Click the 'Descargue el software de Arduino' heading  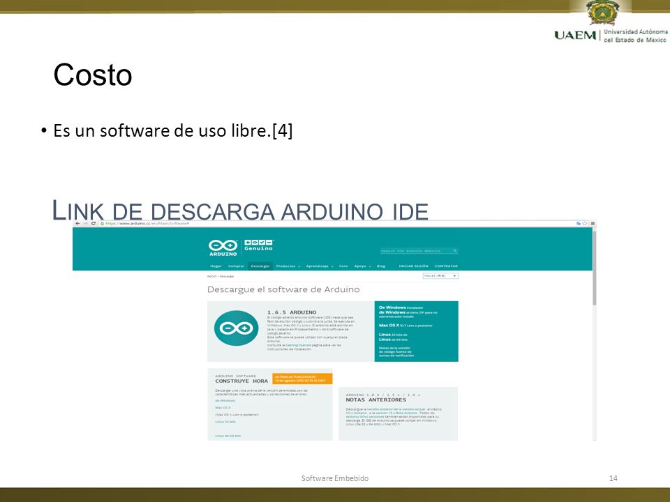click(x=283, y=289)
